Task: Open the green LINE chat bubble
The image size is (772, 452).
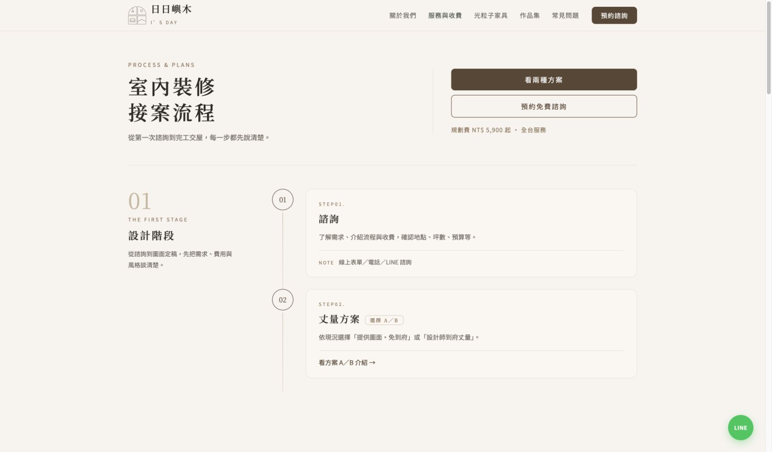Action: 740,427
